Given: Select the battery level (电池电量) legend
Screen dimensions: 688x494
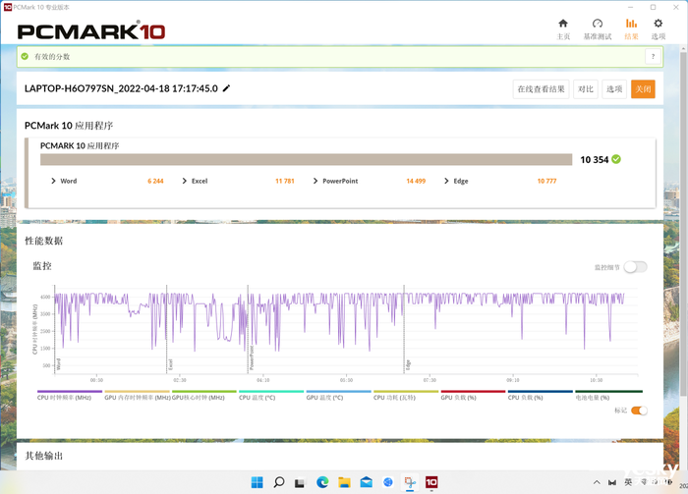Looking at the screenshot, I should (608, 395).
